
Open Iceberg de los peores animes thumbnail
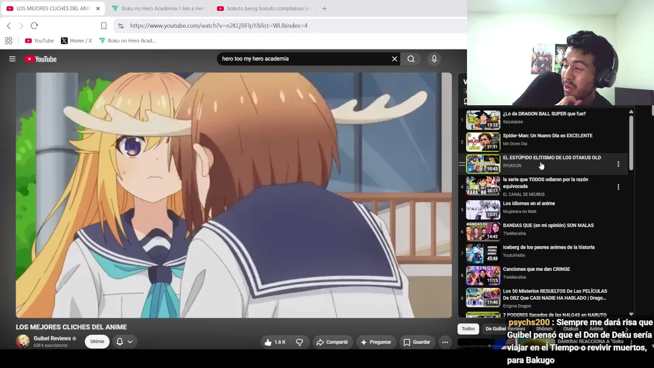[x=483, y=254]
